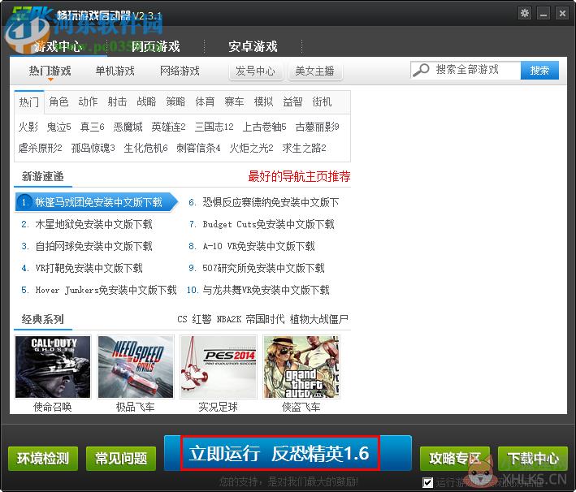Open 生化危机6 game link
Image resolution: width=576 pixels, height=492 pixels.
coord(146,148)
